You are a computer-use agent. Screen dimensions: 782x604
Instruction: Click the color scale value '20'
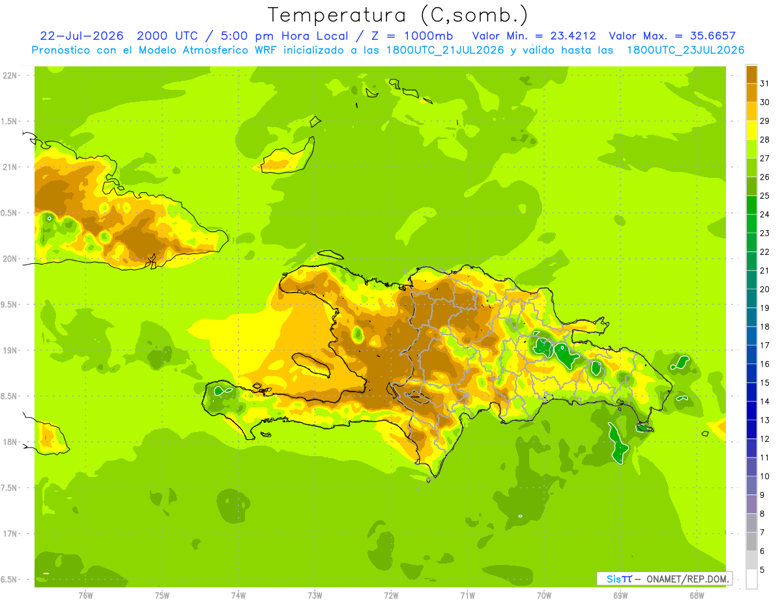(765, 289)
